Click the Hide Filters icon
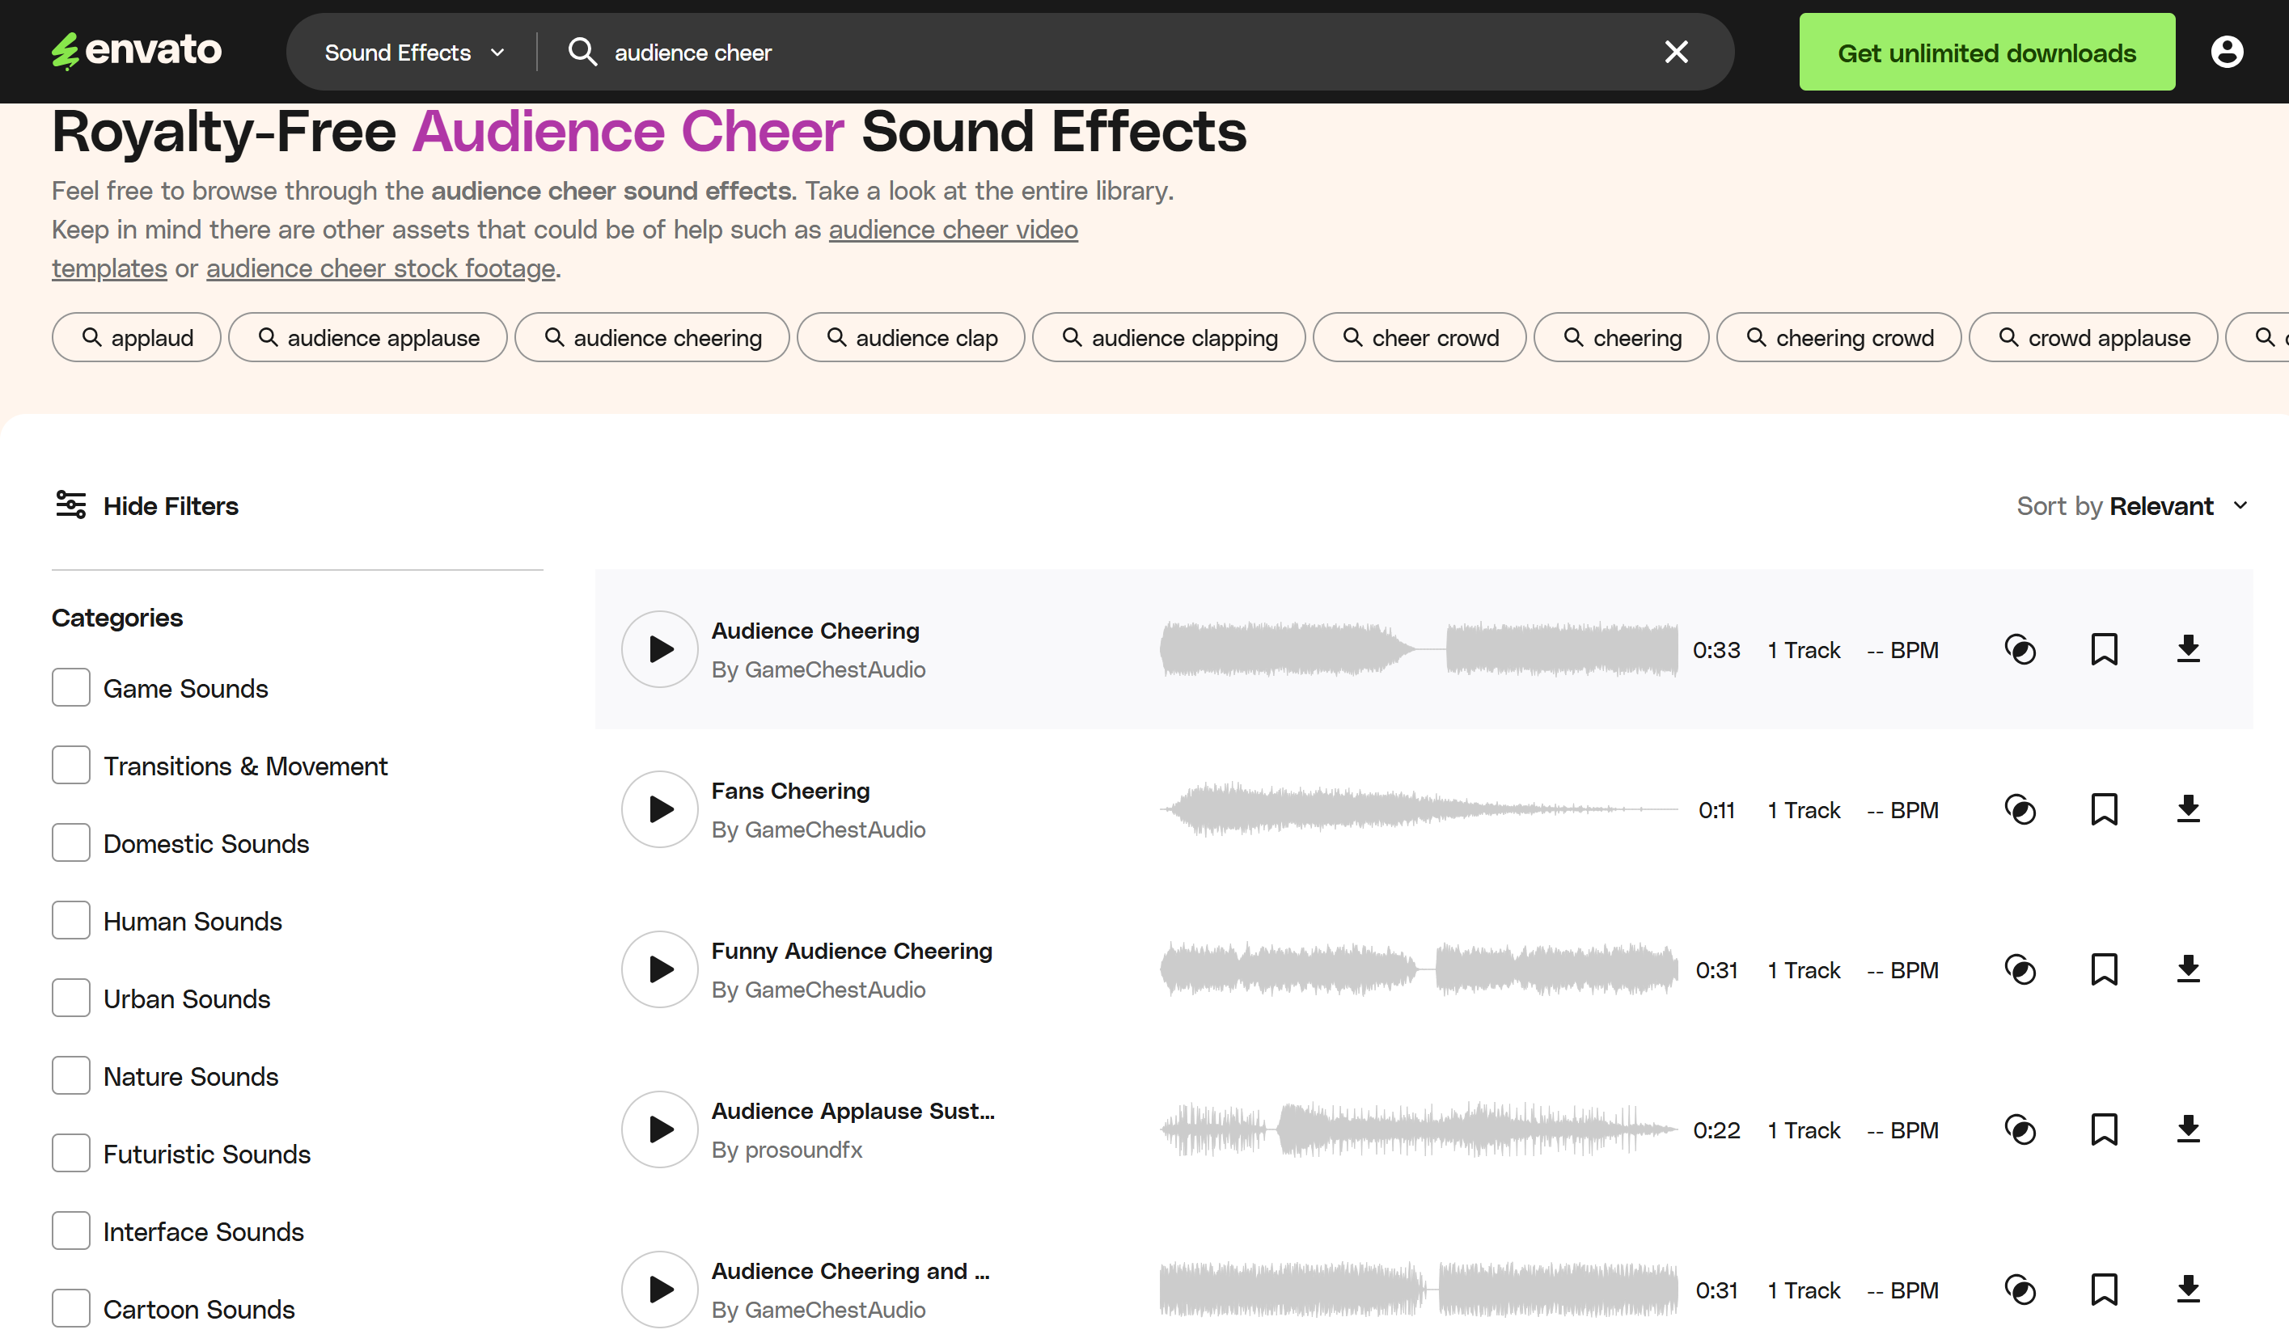The image size is (2289, 1334). point(71,505)
